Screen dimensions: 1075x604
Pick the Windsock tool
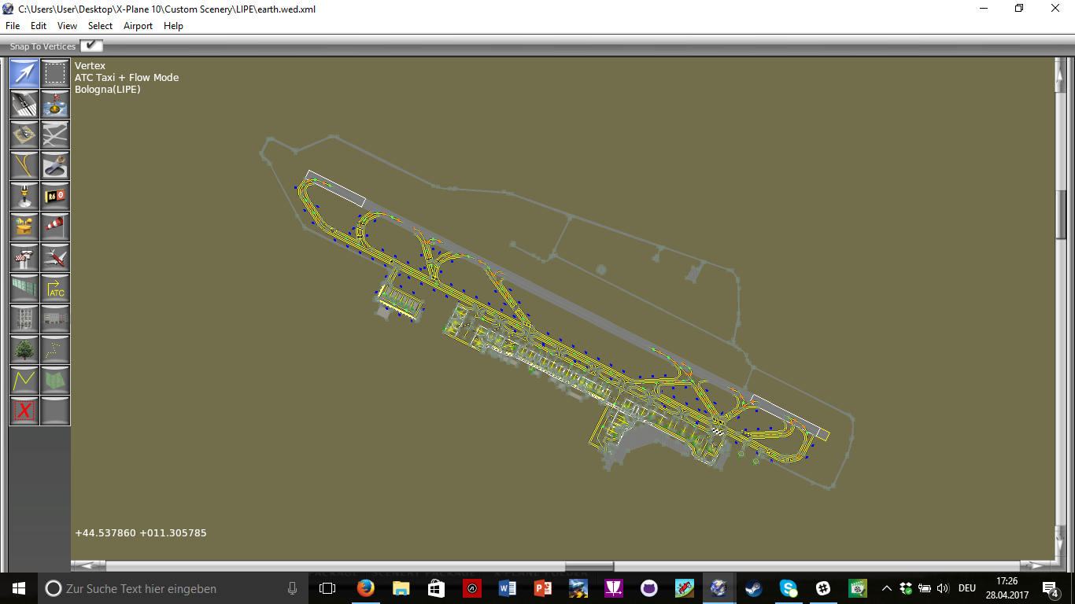click(x=55, y=227)
